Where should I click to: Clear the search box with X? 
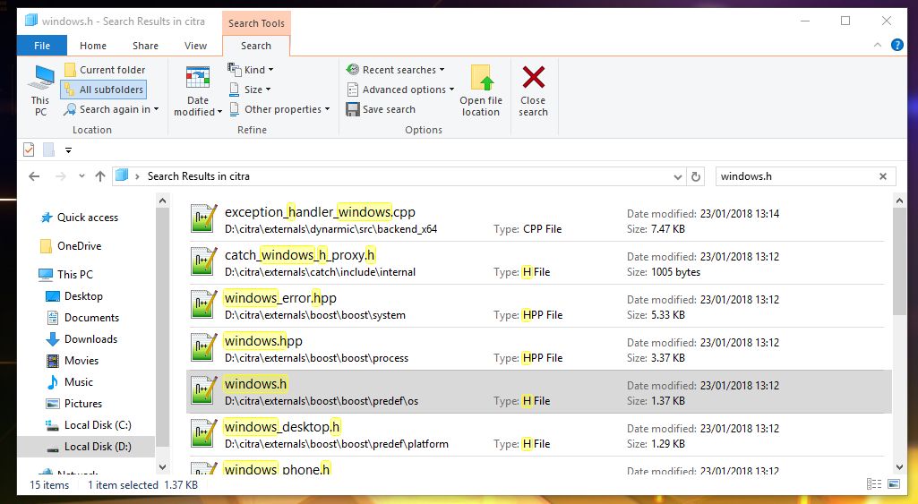(883, 176)
